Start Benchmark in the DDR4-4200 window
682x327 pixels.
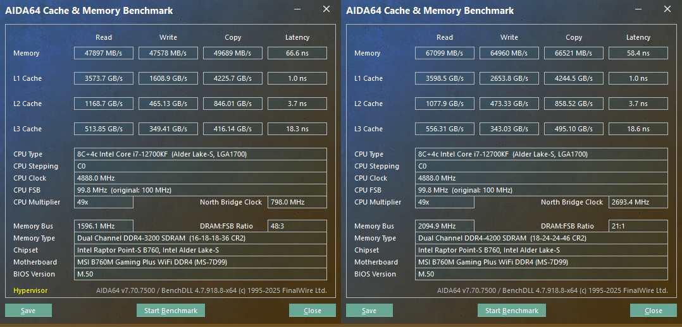click(x=511, y=311)
